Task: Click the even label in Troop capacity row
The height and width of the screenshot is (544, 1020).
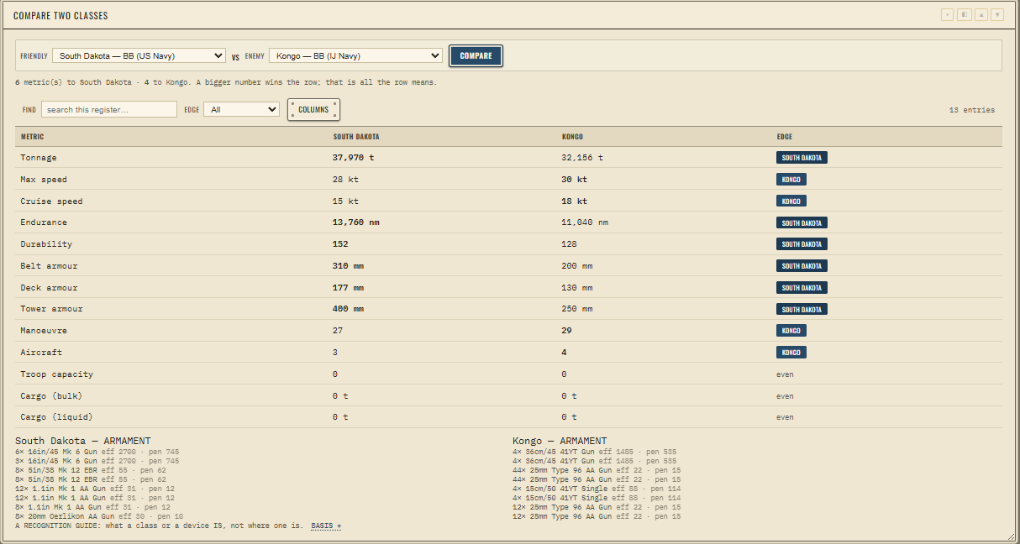Action: 785,374
